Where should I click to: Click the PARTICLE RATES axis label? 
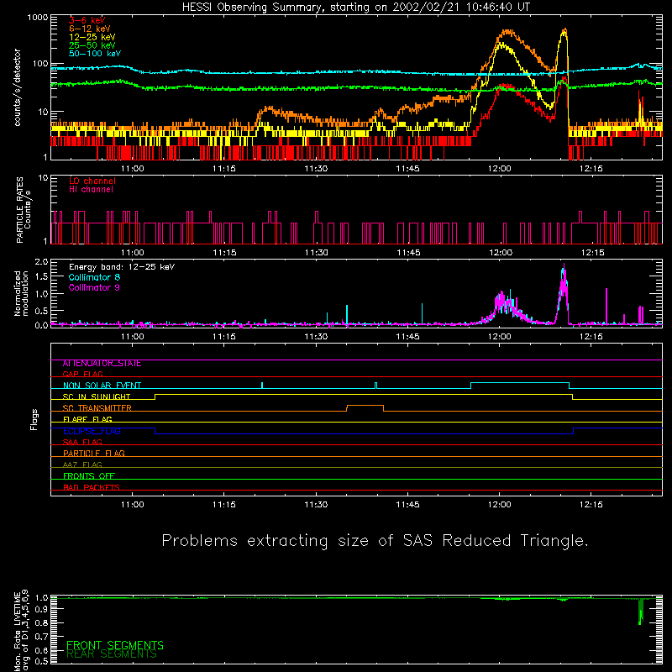click(x=24, y=210)
